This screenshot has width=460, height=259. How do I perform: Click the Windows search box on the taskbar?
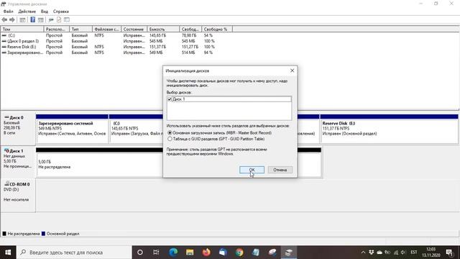click(74, 253)
